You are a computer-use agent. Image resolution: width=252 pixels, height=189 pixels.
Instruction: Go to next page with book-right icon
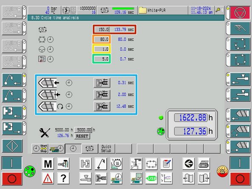click(x=203, y=178)
